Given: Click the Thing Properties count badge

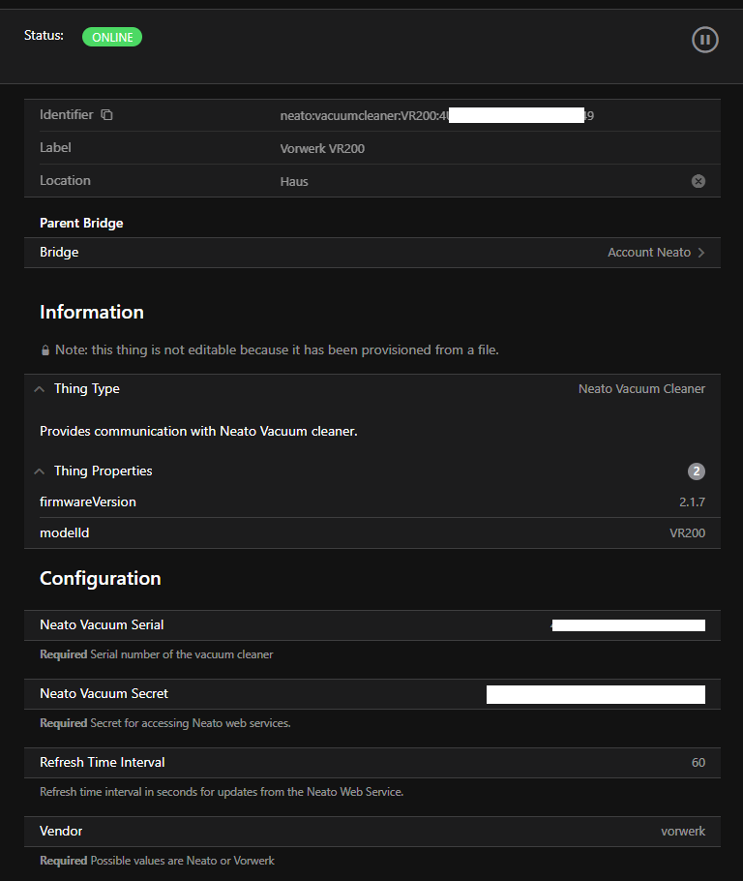Looking at the screenshot, I should (697, 471).
